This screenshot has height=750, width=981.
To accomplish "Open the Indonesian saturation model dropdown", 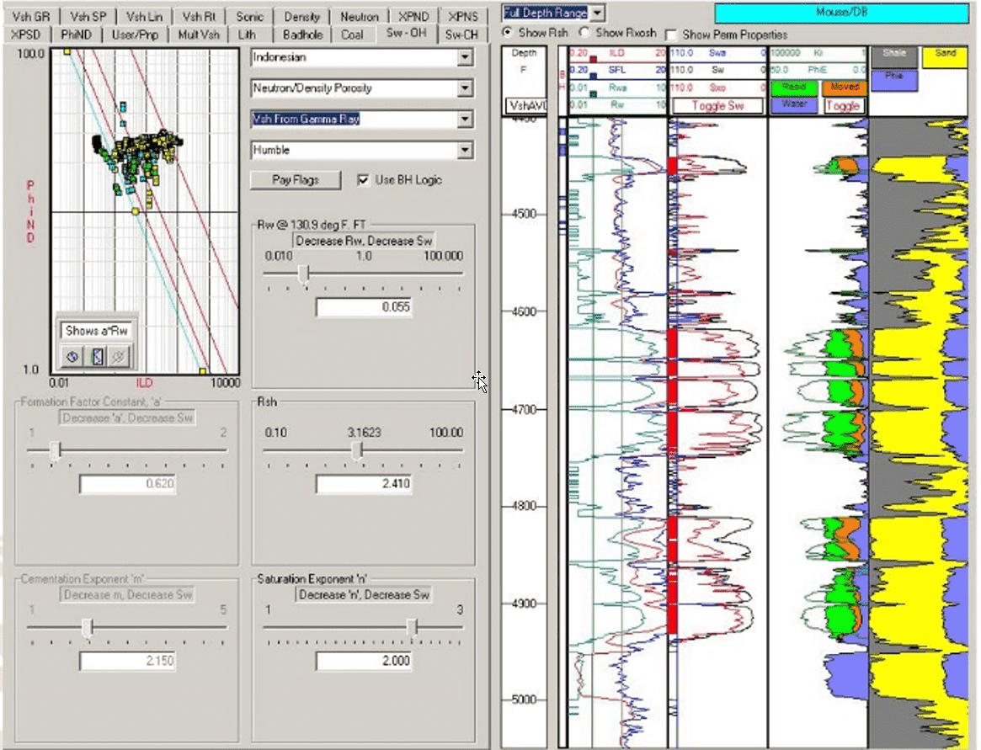I will [464, 58].
